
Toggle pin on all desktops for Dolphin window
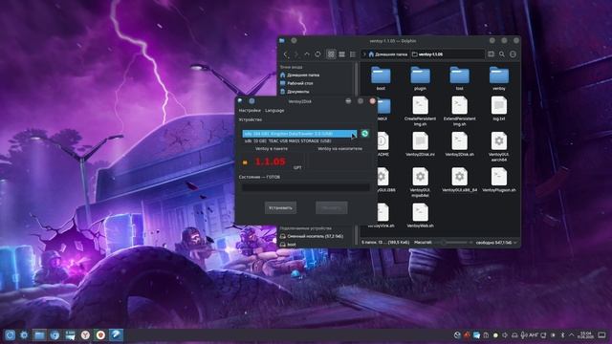[294, 40]
